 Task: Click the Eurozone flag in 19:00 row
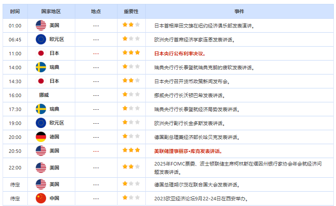[41, 123]
